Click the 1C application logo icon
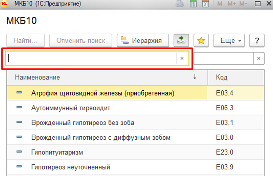 point(5,4)
